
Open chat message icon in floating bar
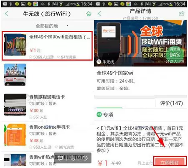[60, 158]
